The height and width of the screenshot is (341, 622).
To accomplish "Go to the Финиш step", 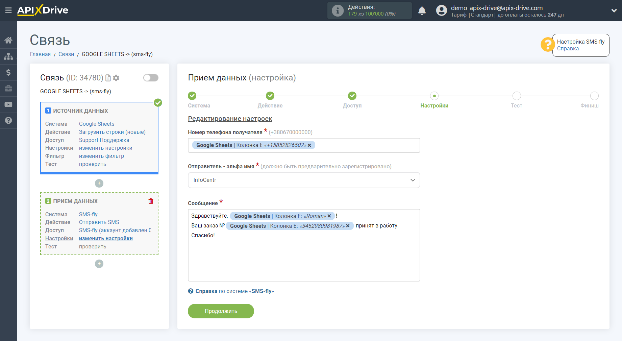I will pyautogui.click(x=594, y=96).
